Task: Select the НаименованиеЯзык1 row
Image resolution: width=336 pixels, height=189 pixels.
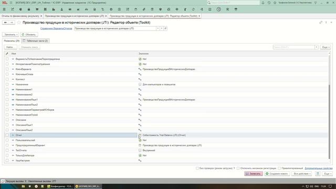Action: click(x=166, y=100)
